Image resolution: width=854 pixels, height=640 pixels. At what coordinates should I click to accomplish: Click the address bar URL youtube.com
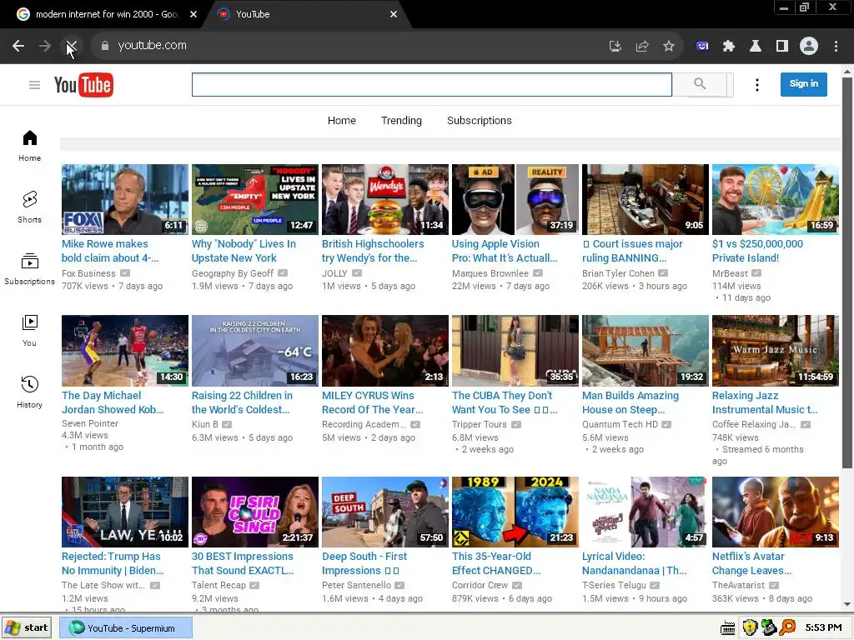[152, 46]
